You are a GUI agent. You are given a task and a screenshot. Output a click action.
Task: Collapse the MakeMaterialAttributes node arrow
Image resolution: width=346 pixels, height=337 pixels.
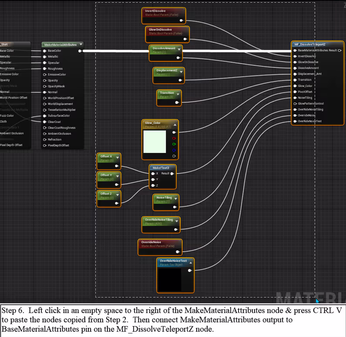click(x=81, y=44)
